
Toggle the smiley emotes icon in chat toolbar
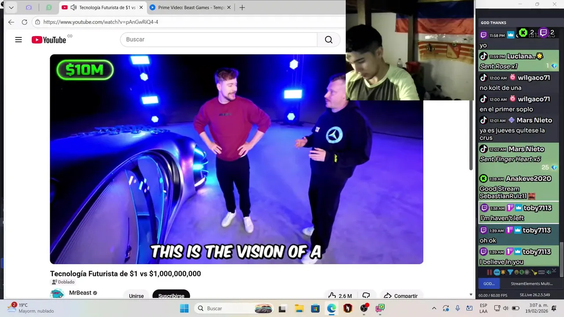516,272
